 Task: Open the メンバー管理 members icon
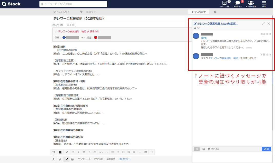251,3
